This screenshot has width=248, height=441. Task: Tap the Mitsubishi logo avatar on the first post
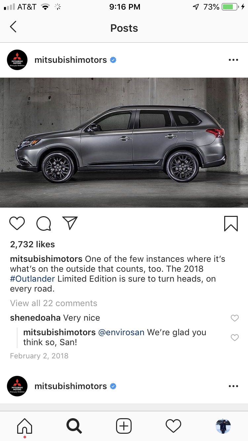(17, 60)
